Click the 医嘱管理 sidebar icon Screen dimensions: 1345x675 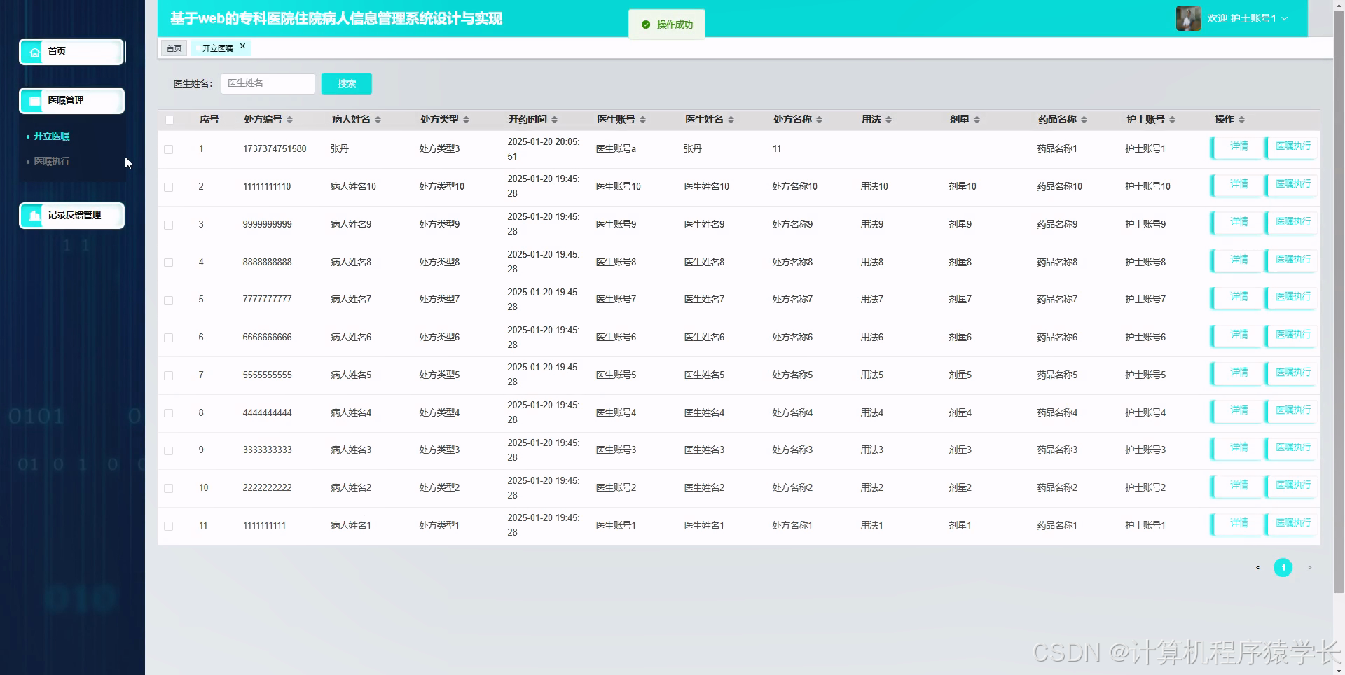[34, 101]
